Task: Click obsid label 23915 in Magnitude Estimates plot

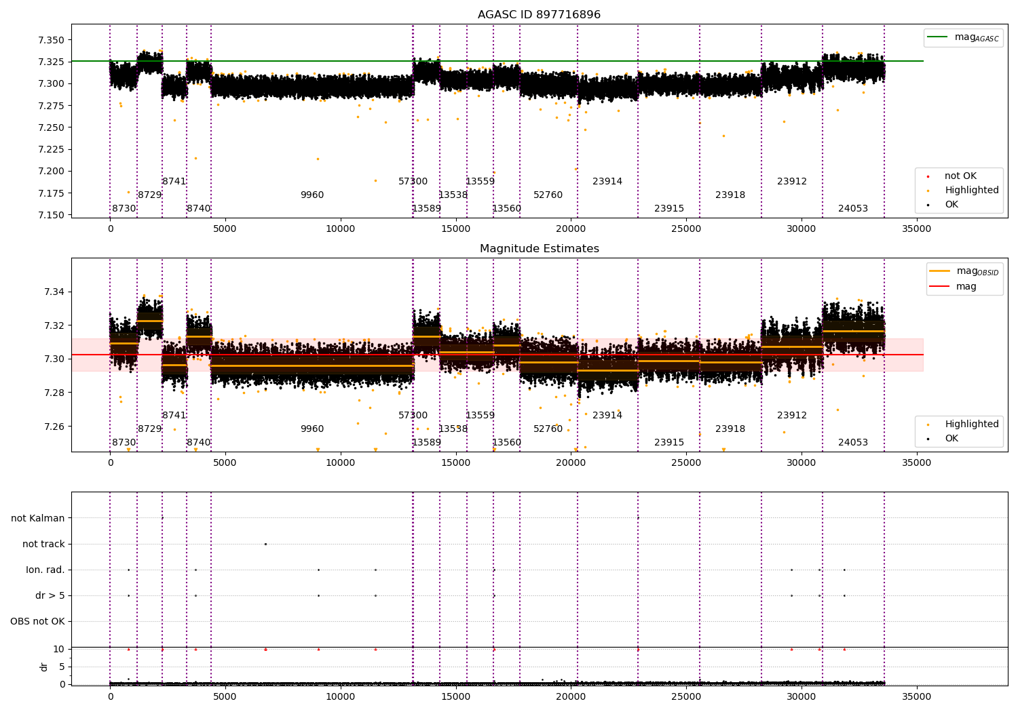Action: tap(669, 443)
